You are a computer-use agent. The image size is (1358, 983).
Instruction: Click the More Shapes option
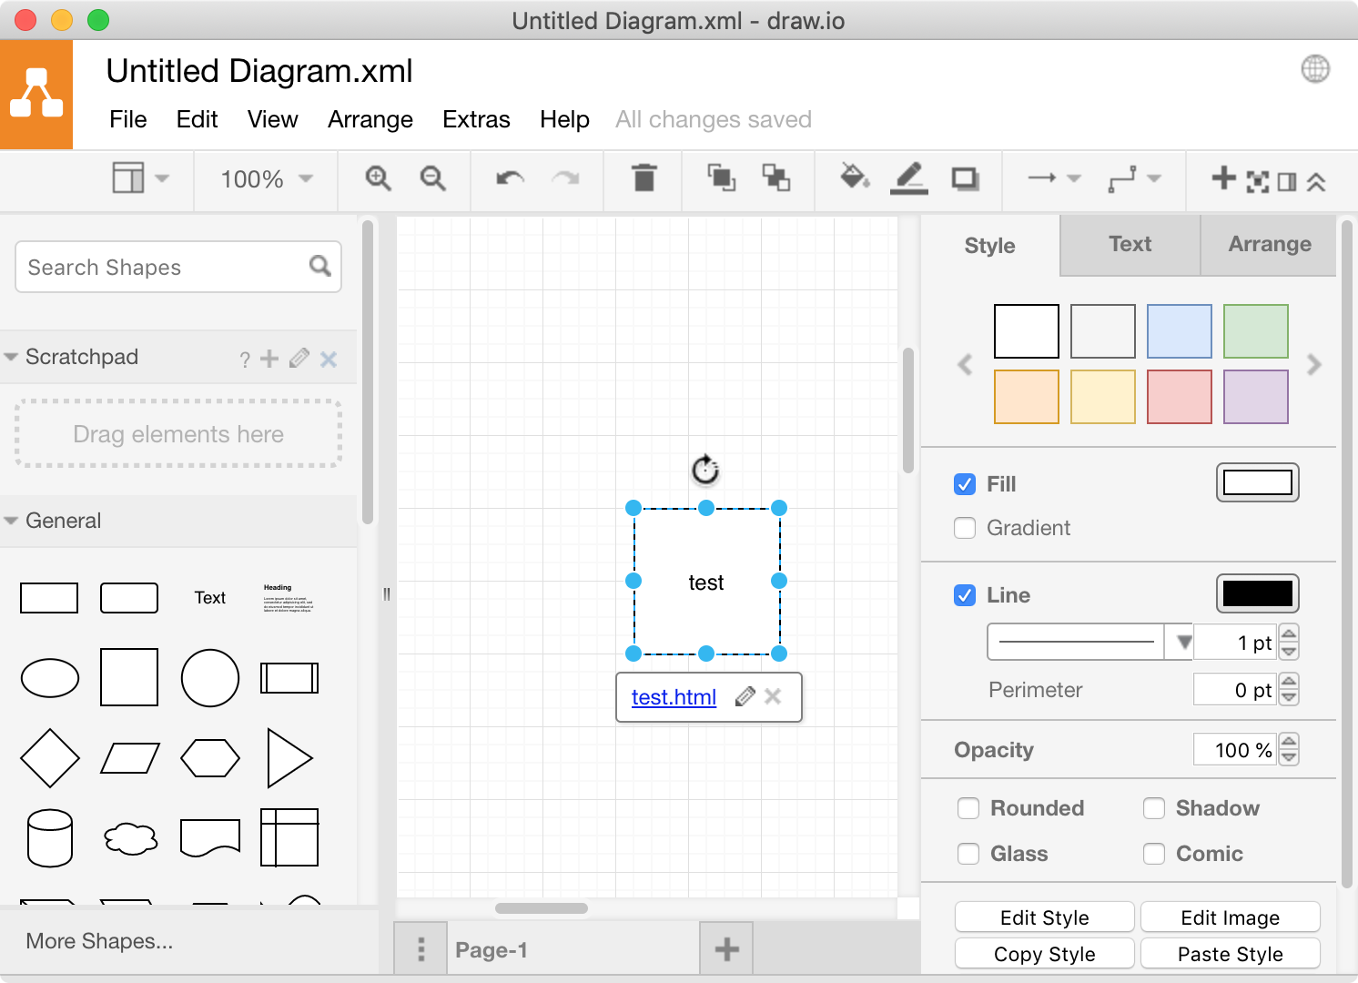pyautogui.click(x=98, y=941)
